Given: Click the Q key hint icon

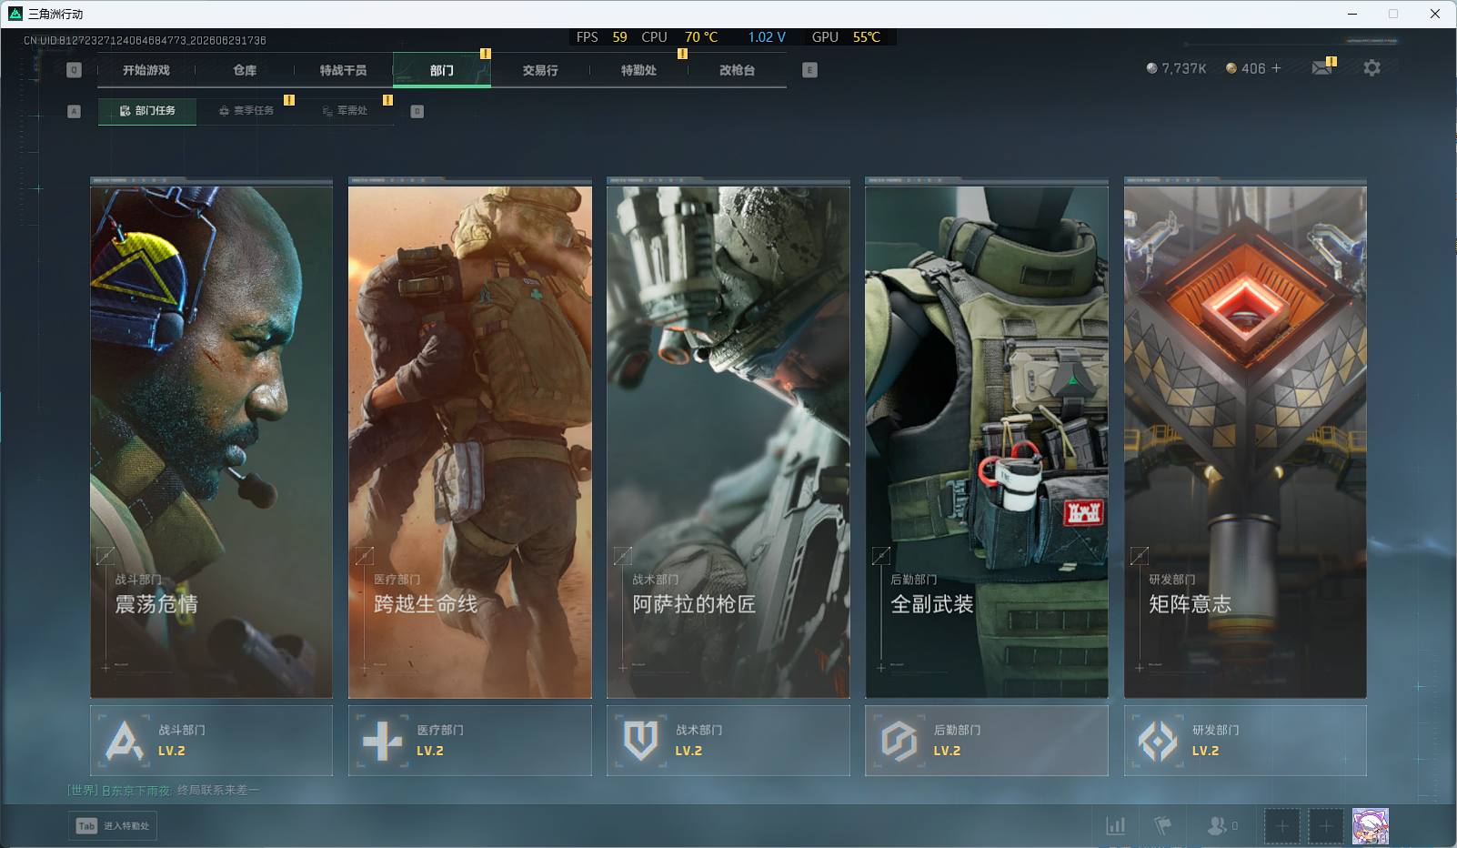Looking at the screenshot, I should [75, 70].
